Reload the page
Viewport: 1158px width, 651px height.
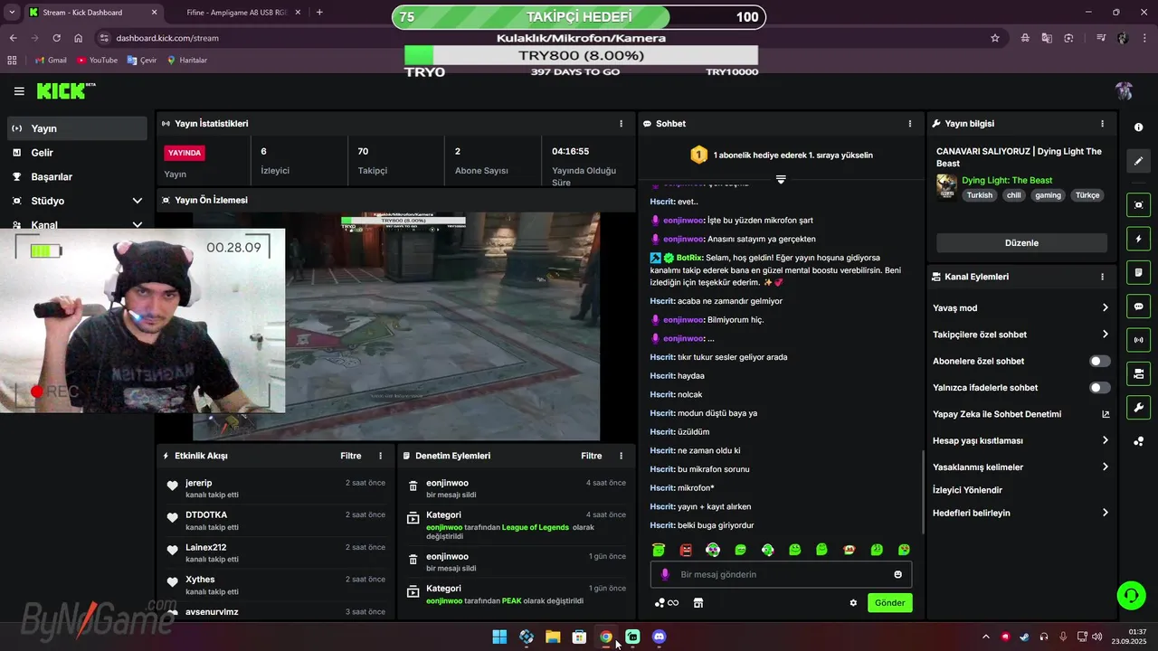(56, 38)
